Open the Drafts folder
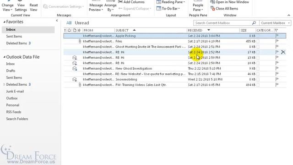Viewport: 293px width, 165px height. (11, 71)
